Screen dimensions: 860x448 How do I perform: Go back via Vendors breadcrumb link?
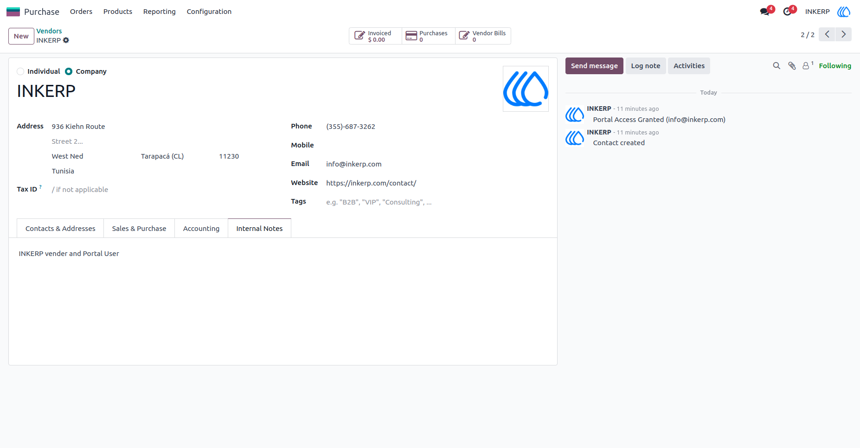49,31
